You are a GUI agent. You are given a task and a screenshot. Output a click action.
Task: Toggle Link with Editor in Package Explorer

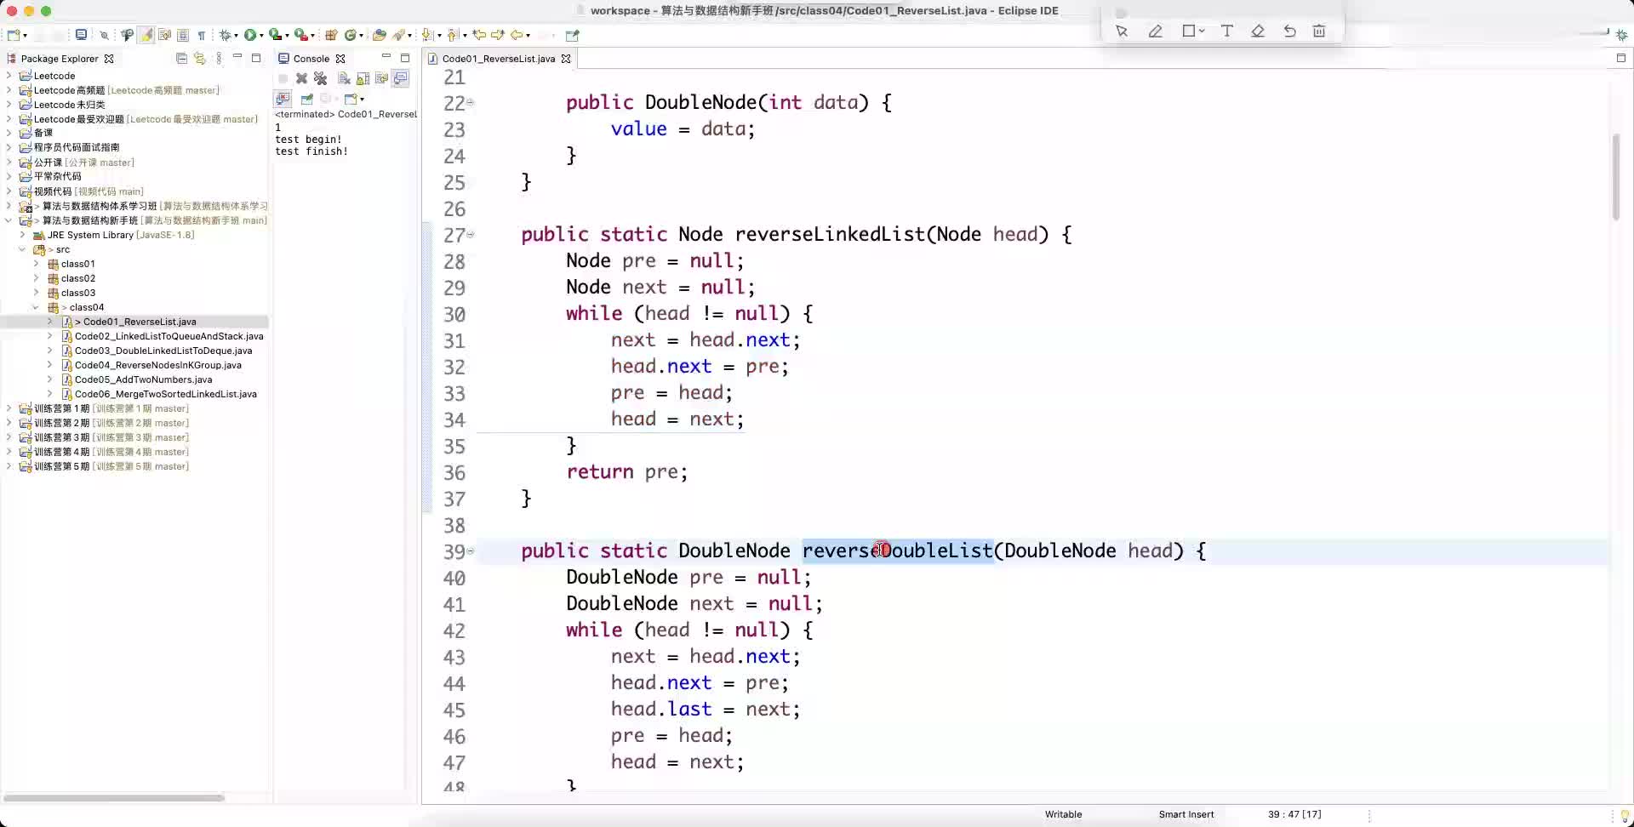[x=200, y=58]
